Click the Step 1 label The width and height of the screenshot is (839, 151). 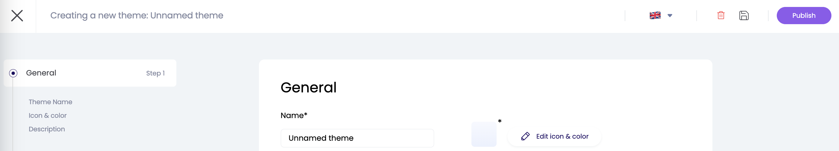click(155, 73)
